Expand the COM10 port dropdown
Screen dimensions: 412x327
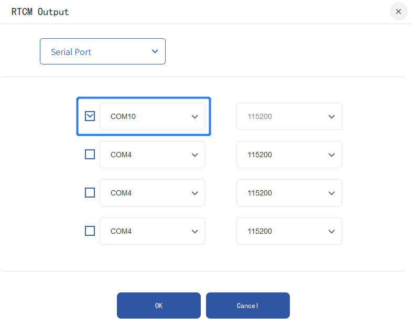click(152, 116)
